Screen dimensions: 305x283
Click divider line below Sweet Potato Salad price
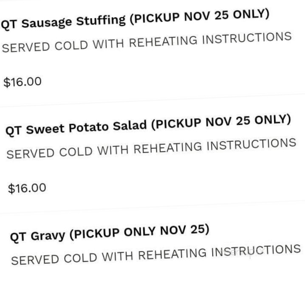152,207
